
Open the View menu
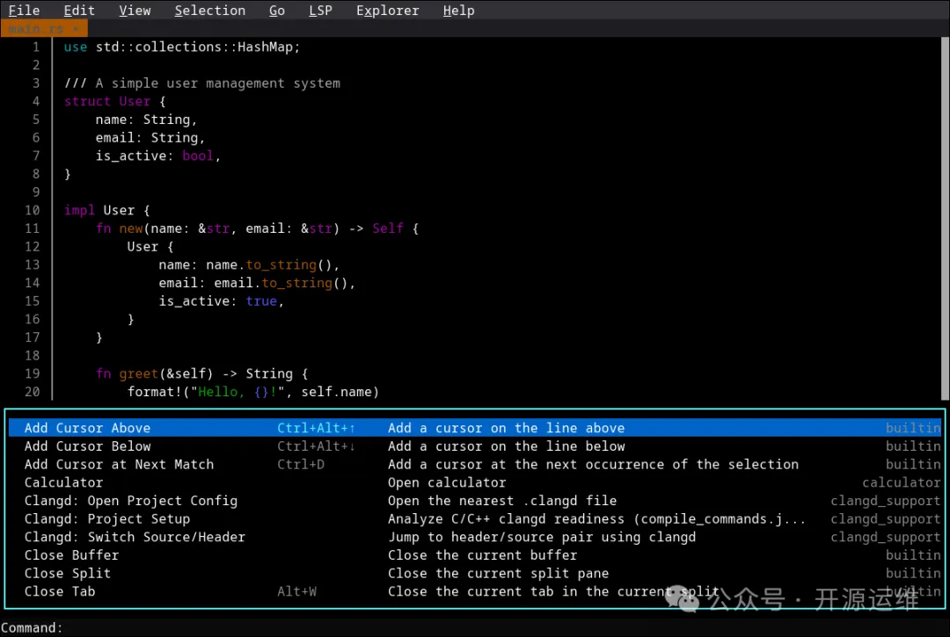click(135, 11)
